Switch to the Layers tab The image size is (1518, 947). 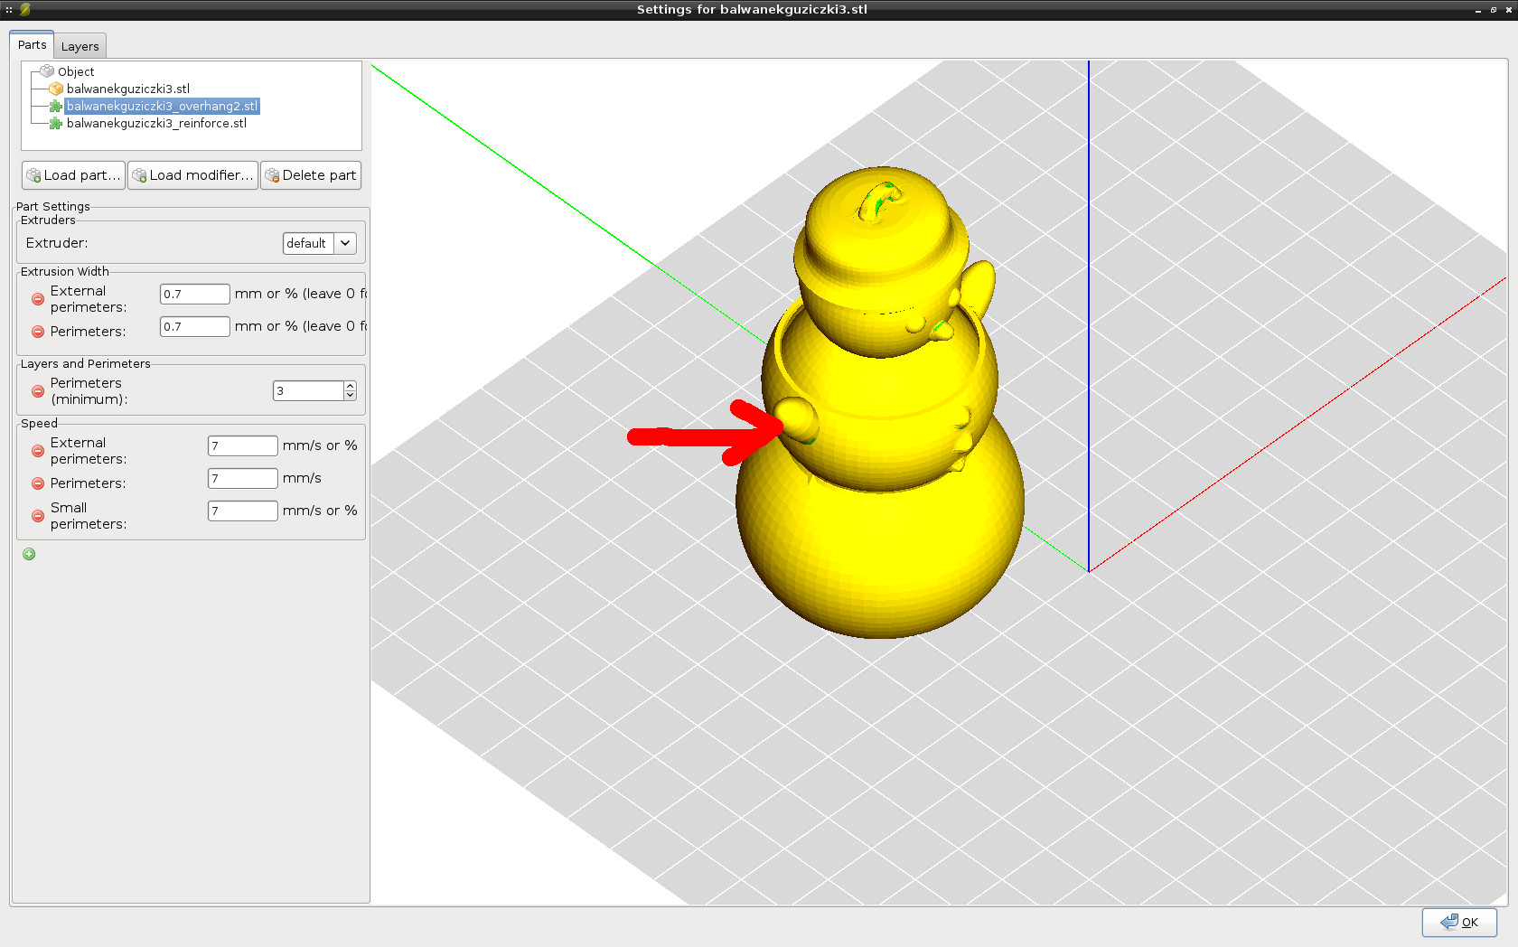80,46
